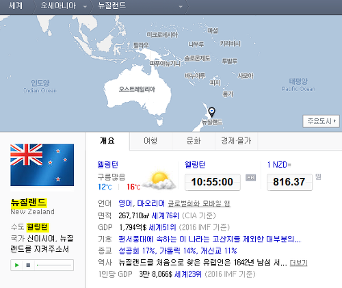
Task: Click the New Zealand map pin marker
Action: click(212, 112)
